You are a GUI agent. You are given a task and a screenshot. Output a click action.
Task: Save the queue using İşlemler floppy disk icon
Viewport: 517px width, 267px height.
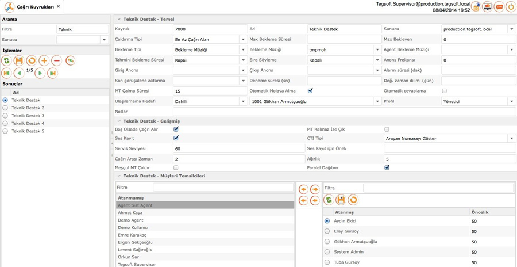pyautogui.click(x=19, y=61)
